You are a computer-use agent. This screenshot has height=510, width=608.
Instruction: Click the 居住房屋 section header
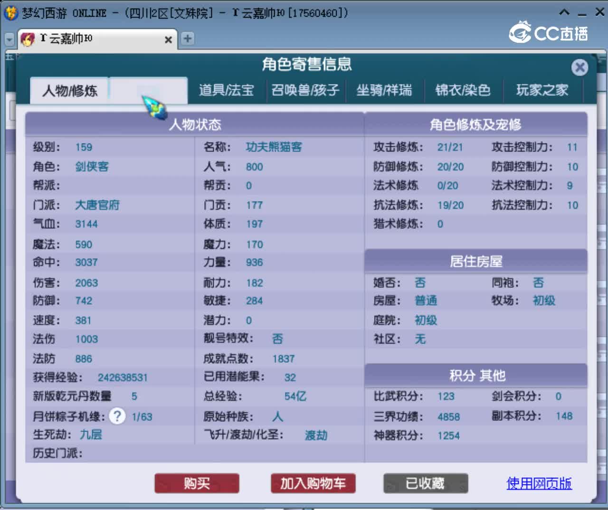(x=475, y=261)
